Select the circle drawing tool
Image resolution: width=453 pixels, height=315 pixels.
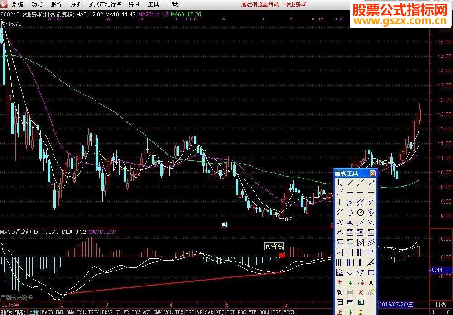(361, 213)
